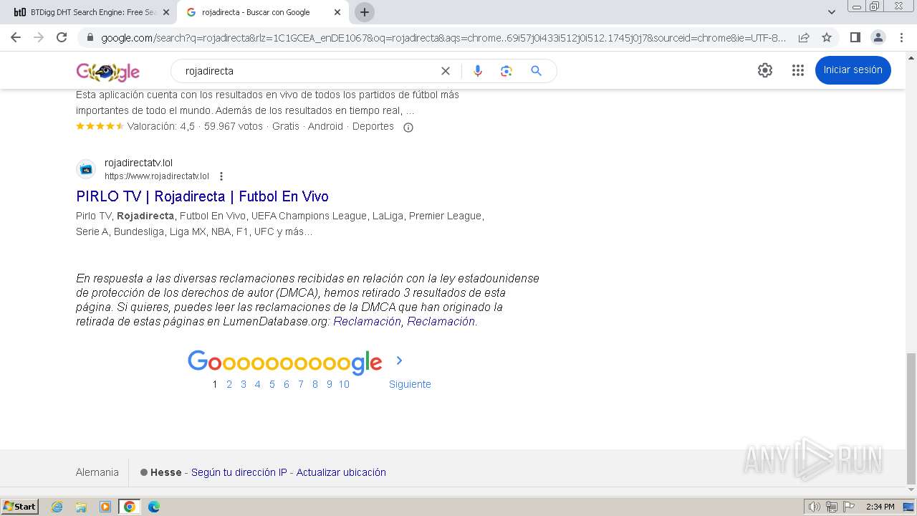Image resolution: width=917 pixels, height=516 pixels.
Task: Open info icon next to Deportes
Action: click(408, 128)
